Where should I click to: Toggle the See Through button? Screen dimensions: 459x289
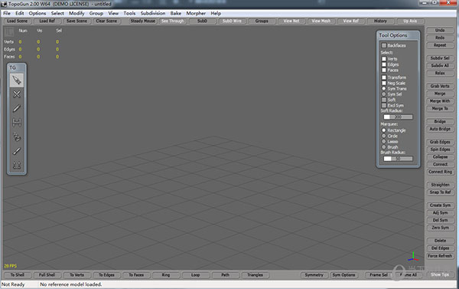coord(172,21)
